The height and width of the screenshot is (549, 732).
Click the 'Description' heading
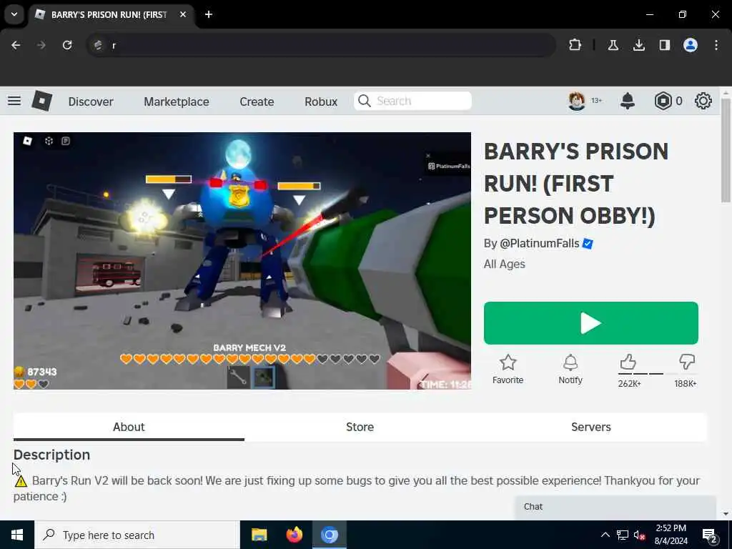click(x=51, y=455)
